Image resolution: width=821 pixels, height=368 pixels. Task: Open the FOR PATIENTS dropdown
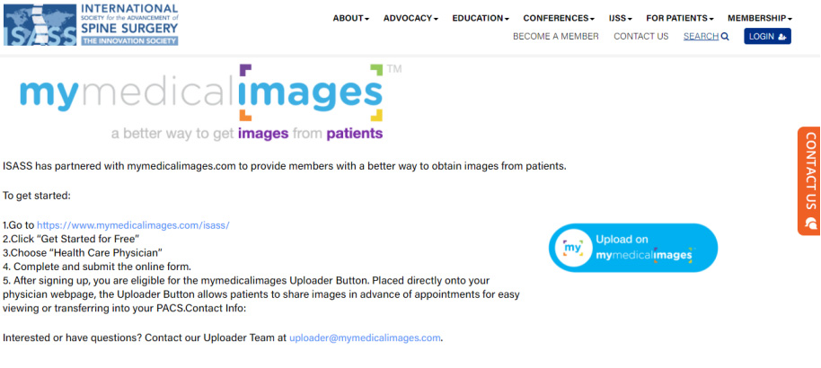tap(680, 18)
